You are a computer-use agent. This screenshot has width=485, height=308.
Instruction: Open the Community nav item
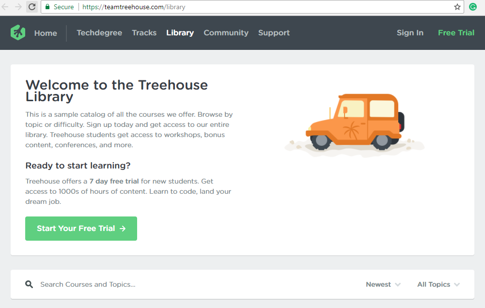pyautogui.click(x=226, y=33)
